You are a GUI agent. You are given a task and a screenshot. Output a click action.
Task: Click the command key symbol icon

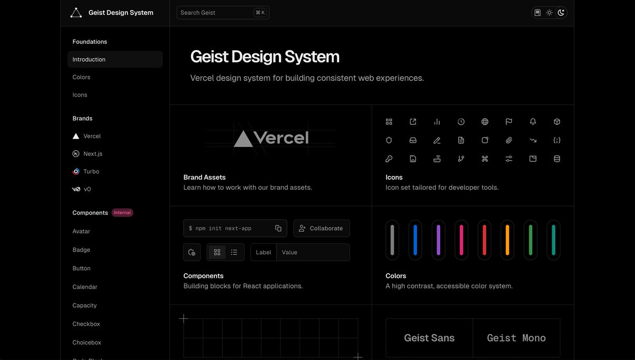tap(485, 159)
